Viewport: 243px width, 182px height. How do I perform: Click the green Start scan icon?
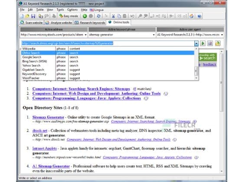(85, 16)
